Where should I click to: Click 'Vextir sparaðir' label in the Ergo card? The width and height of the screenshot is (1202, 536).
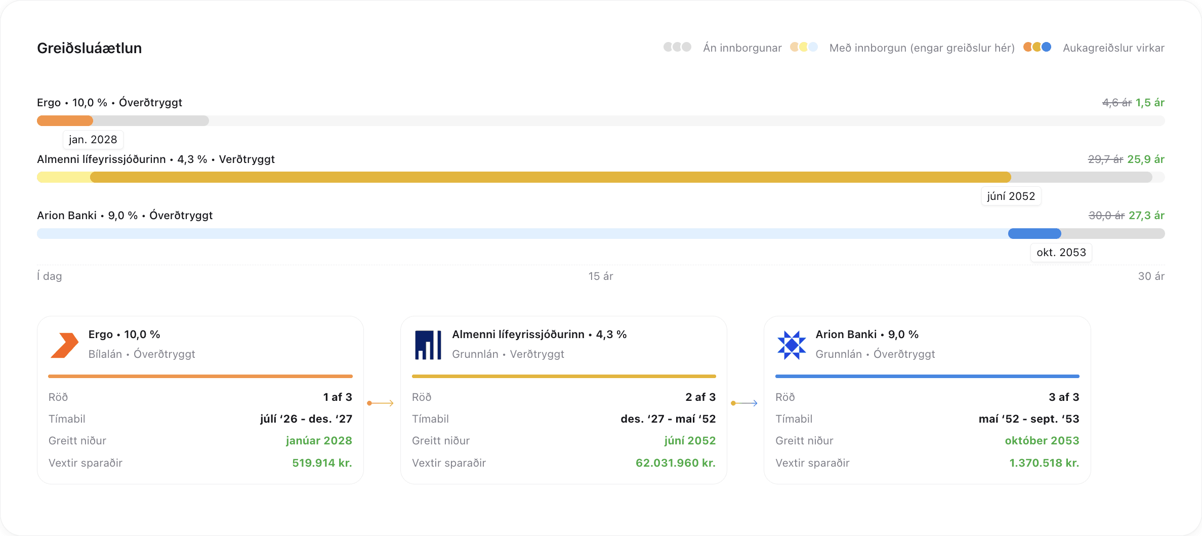tap(86, 463)
